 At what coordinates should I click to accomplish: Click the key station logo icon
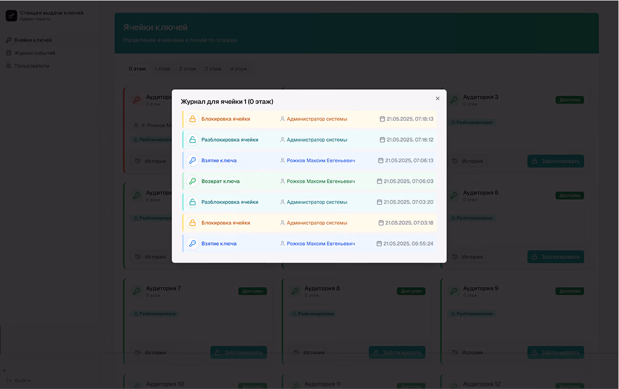11,16
